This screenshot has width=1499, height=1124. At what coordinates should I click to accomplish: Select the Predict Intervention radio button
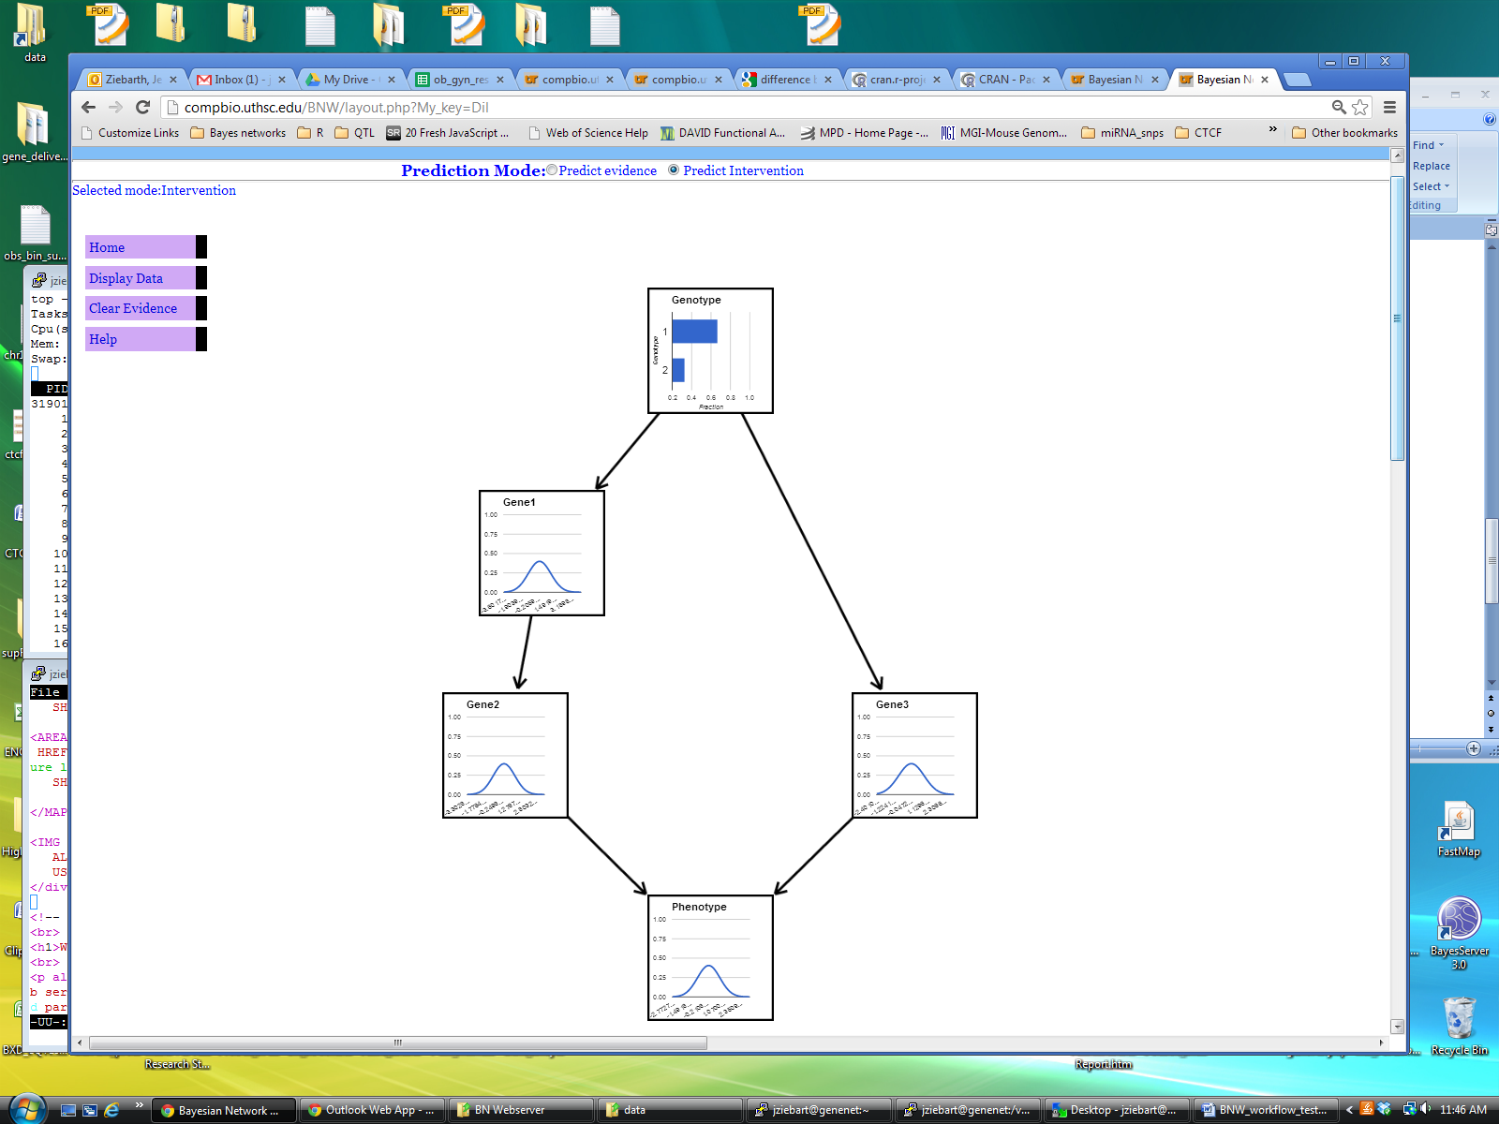(x=674, y=170)
